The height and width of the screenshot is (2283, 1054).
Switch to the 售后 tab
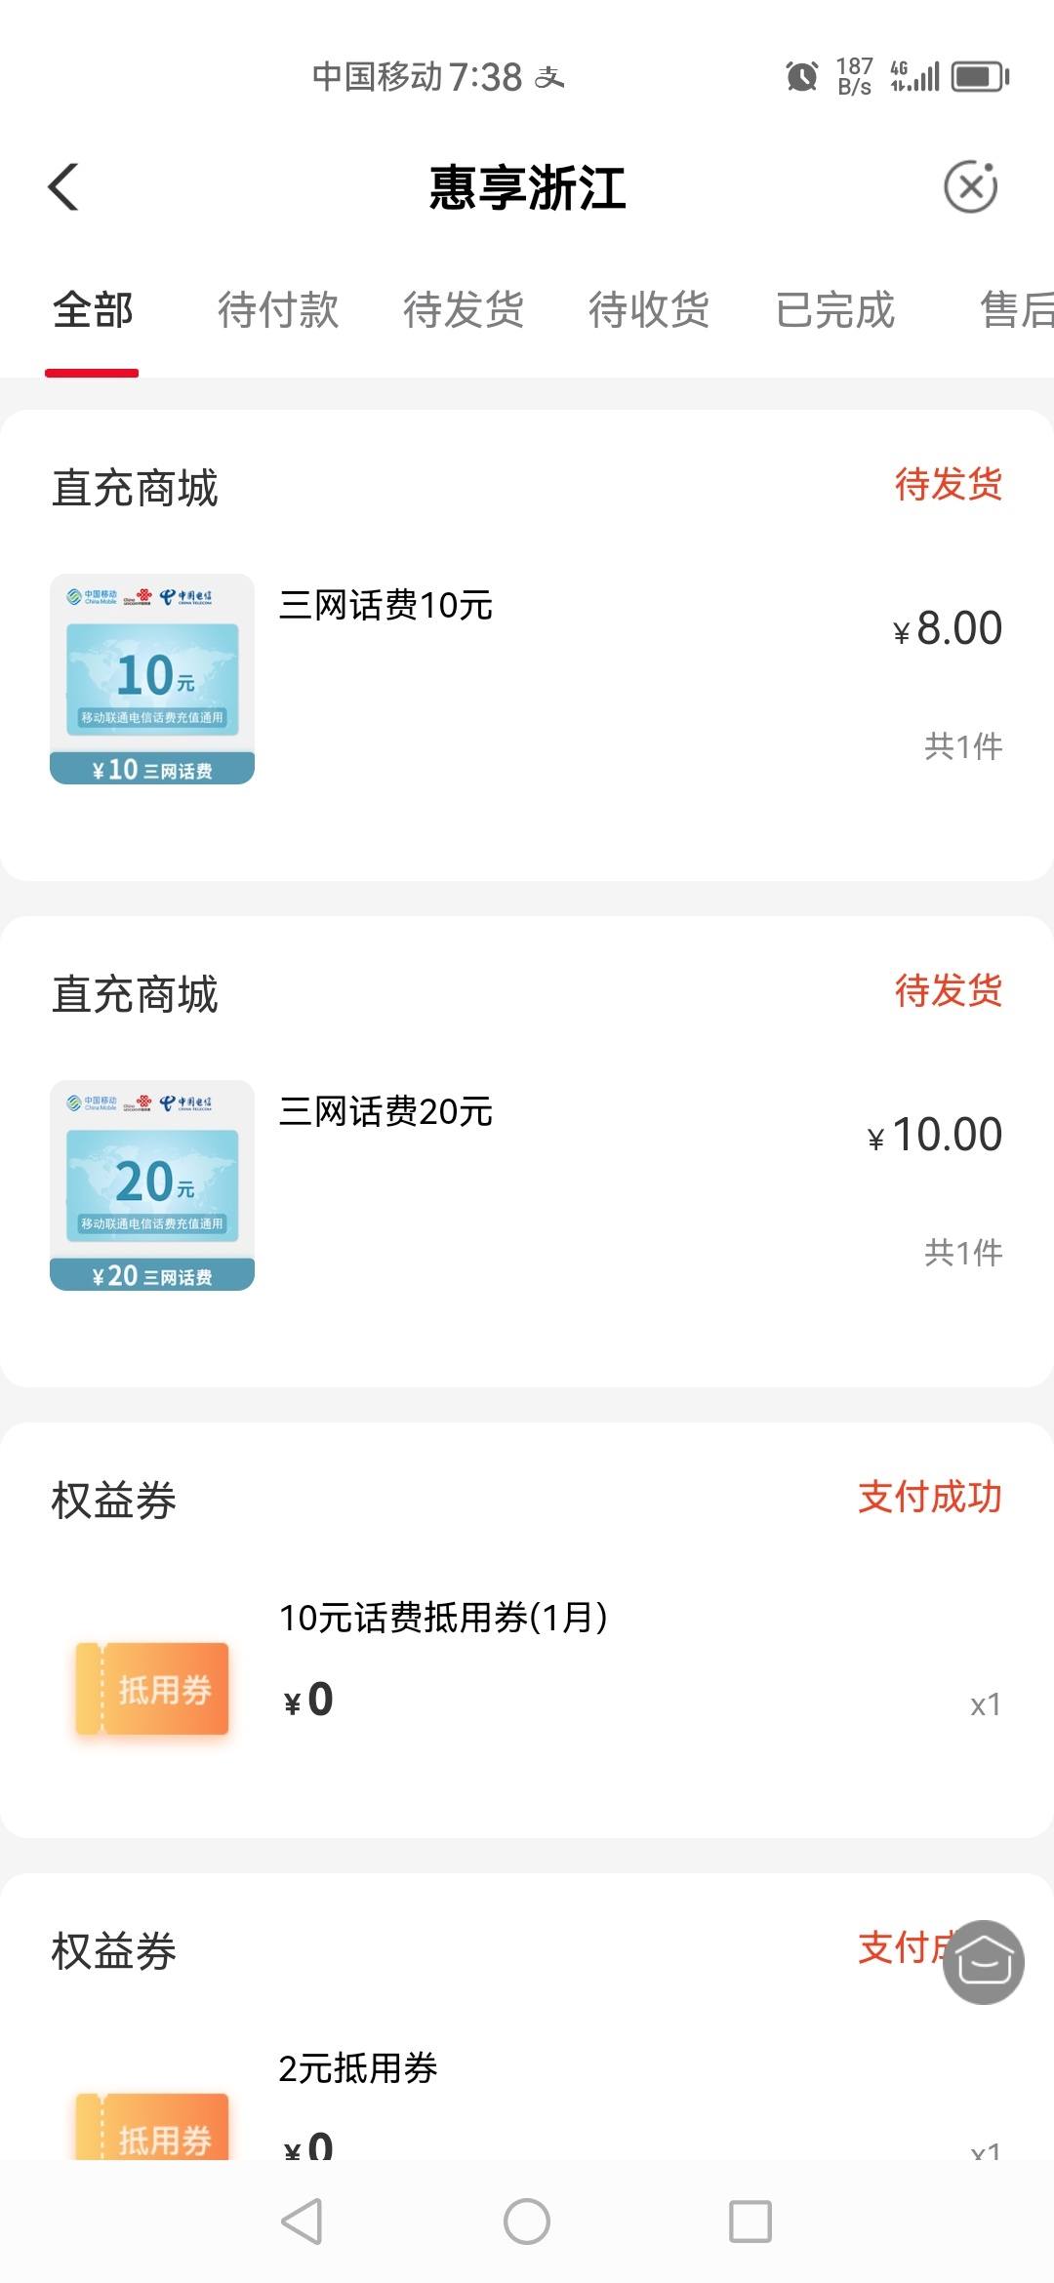[1016, 310]
